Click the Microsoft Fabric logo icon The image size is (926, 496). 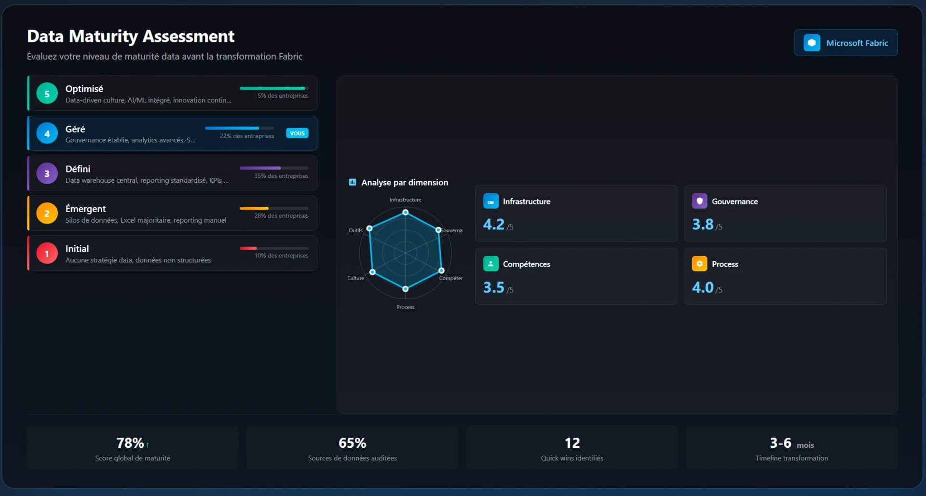(812, 43)
